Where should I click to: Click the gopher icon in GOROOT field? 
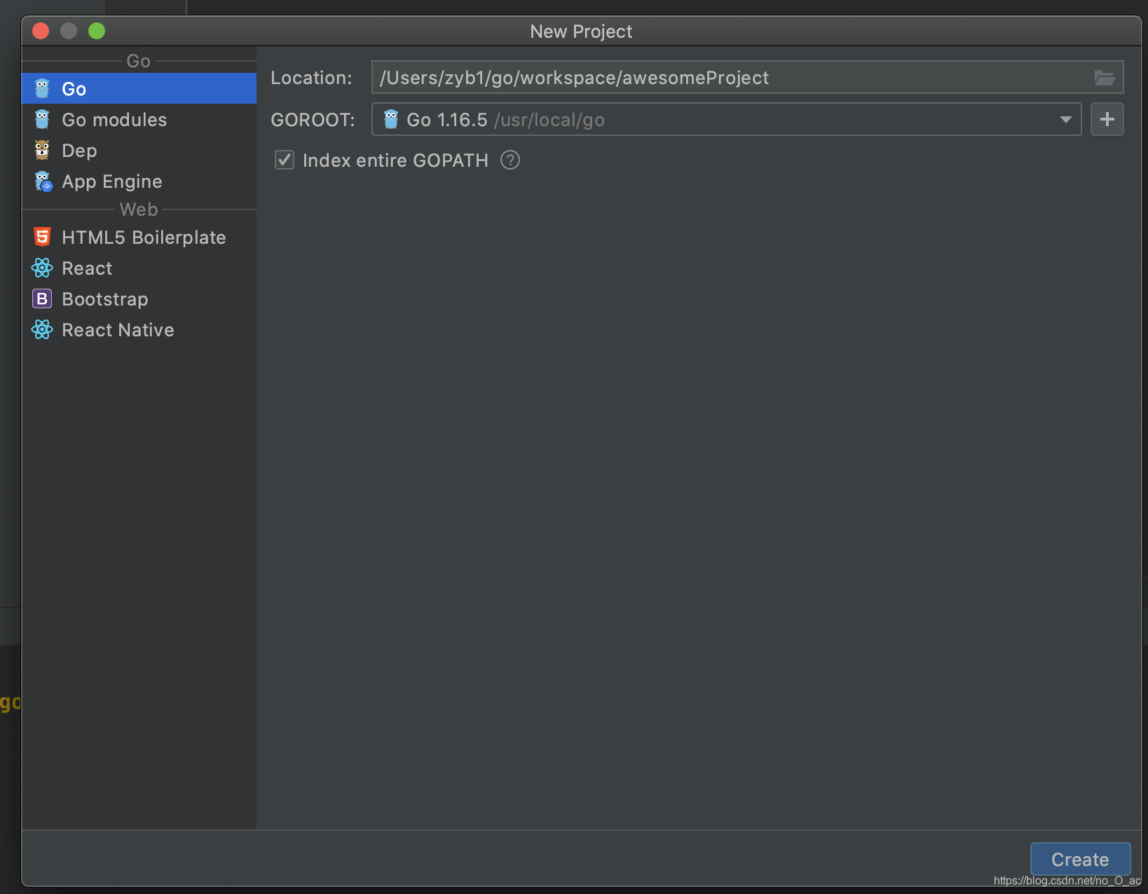[391, 119]
